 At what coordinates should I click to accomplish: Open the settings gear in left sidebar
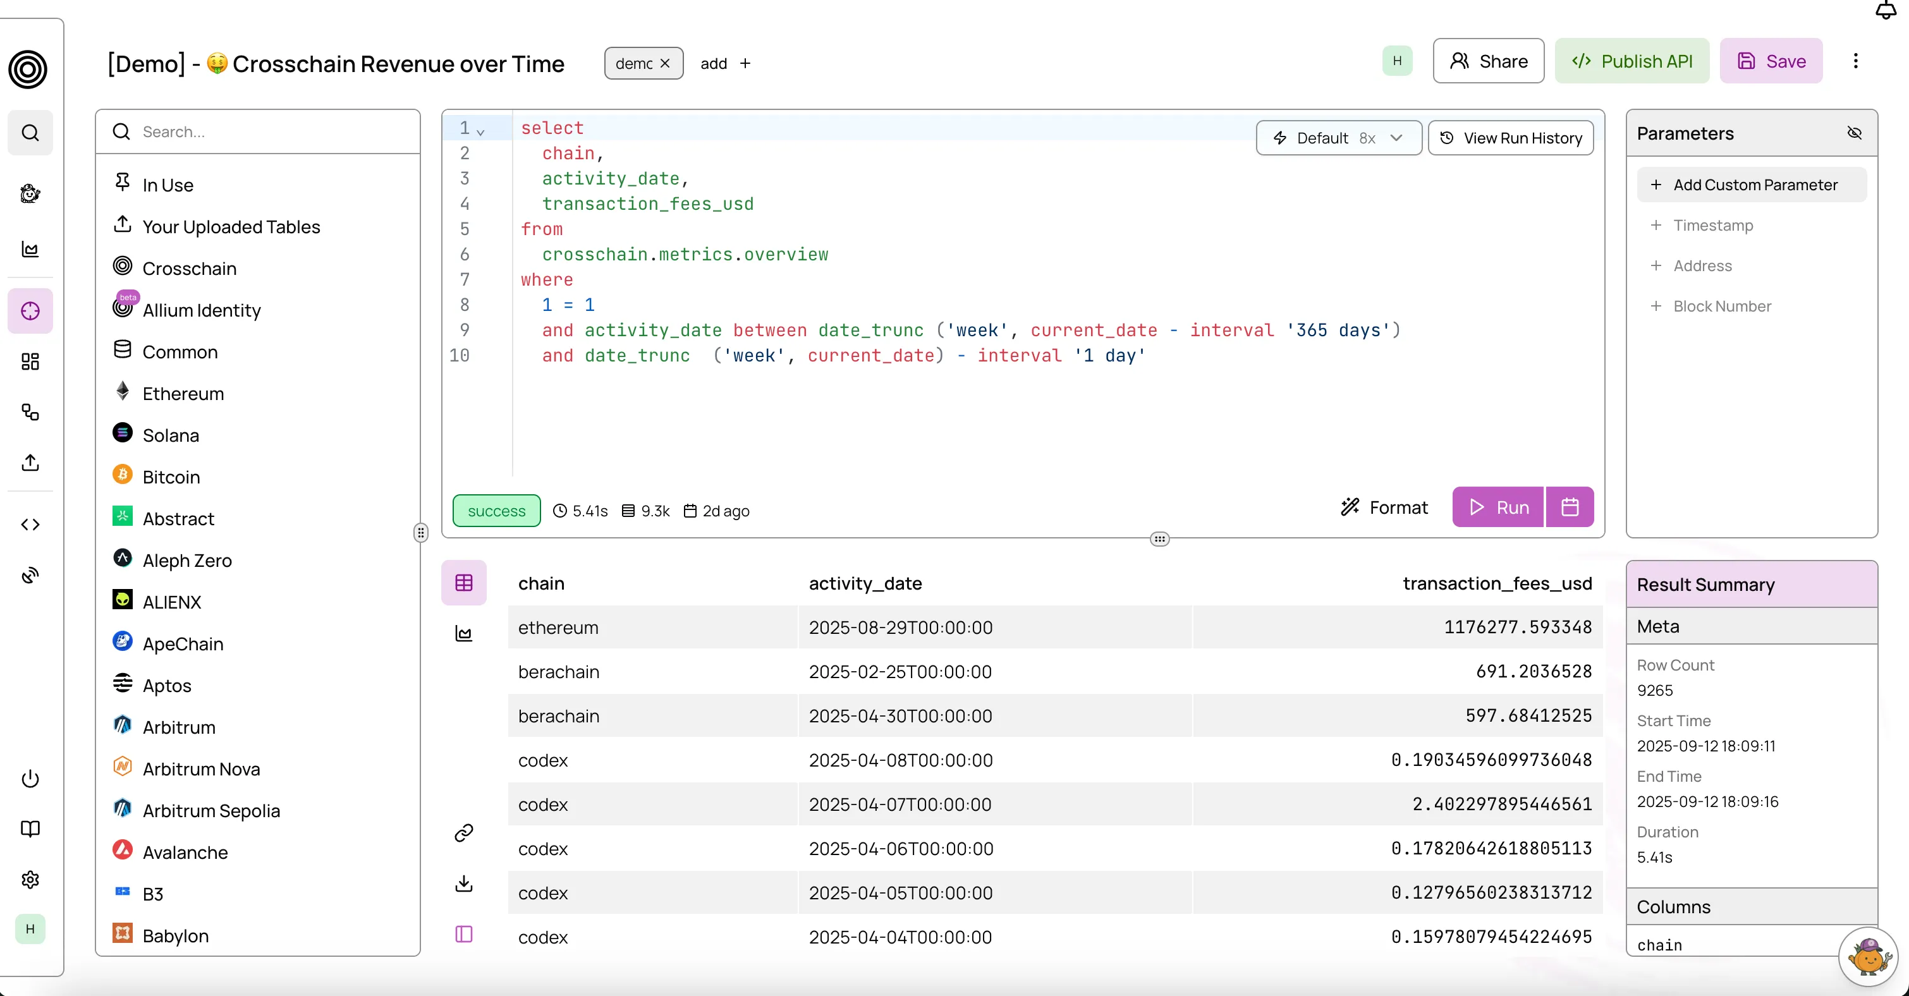click(30, 880)
